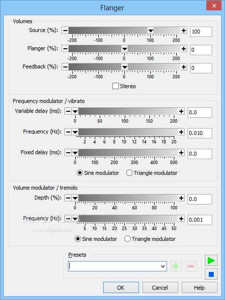This screenshot has height=300, width=225.
Task: Click Feedback slider thumb at 0
Action: [x=125, y=67]
